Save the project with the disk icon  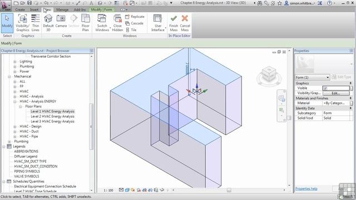point(29,3)
